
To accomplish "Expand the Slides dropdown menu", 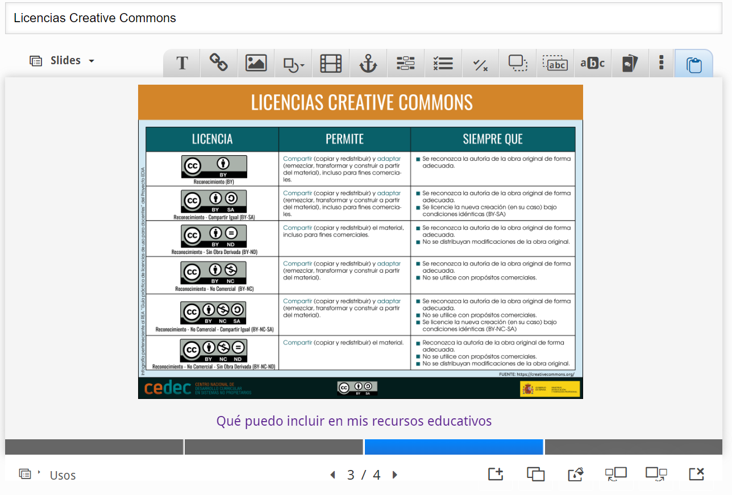I will [x=62, y=60].
